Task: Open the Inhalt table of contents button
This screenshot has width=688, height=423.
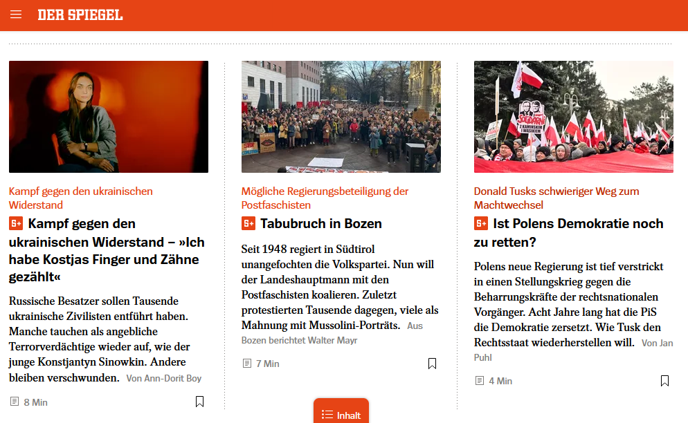Action: 341,412
